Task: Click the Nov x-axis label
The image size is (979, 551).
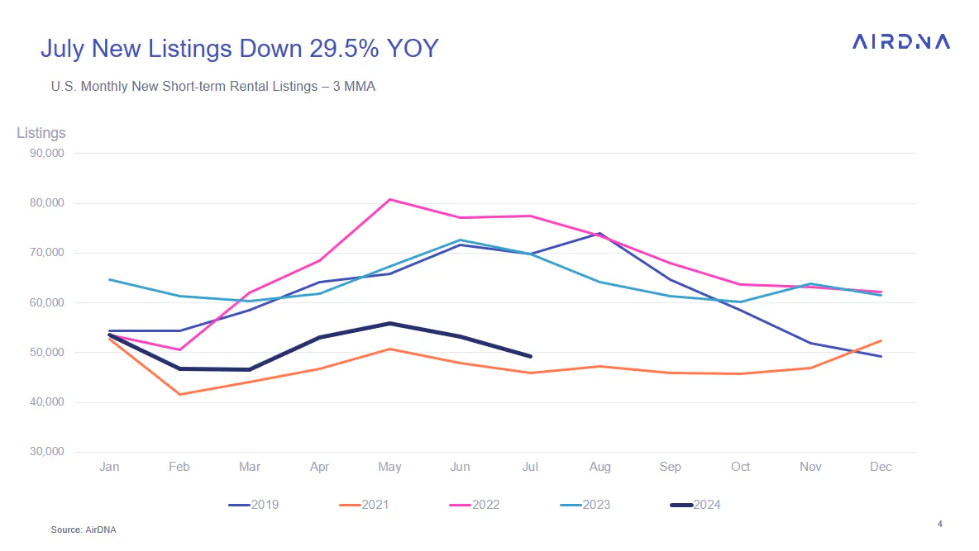Action: (x=810, y=467)
